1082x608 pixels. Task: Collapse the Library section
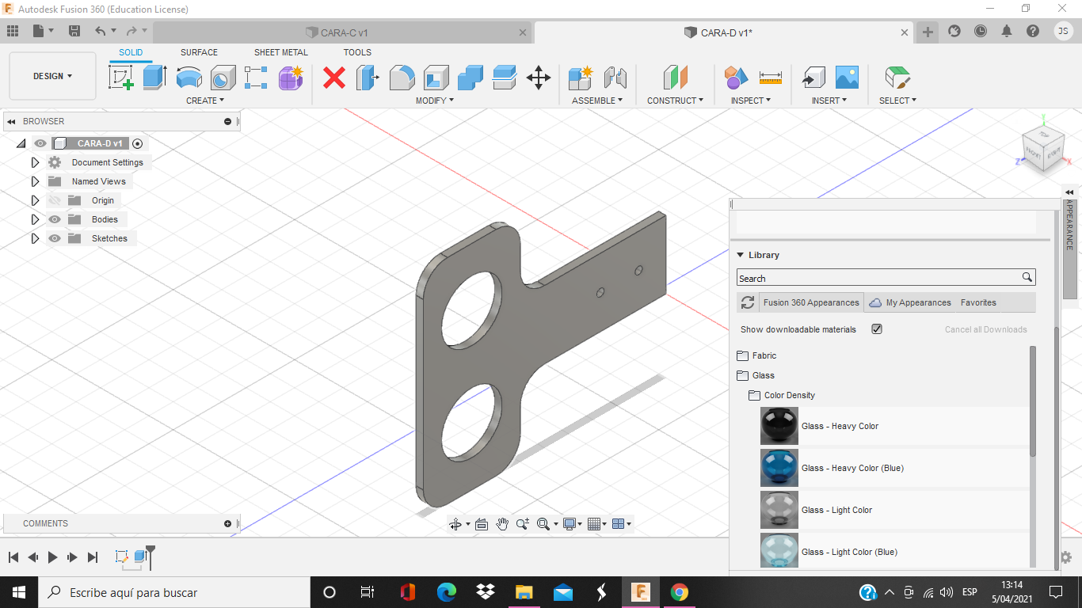tap(741, 255)
